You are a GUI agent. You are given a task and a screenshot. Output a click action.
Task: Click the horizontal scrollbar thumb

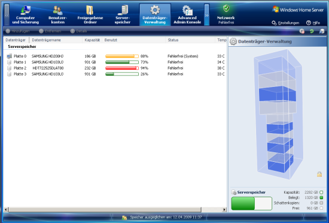coord(105,210)
